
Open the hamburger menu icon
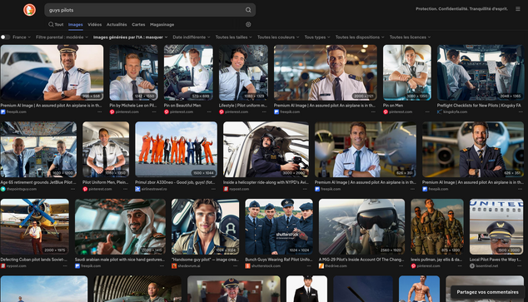(x=518, y=9)
